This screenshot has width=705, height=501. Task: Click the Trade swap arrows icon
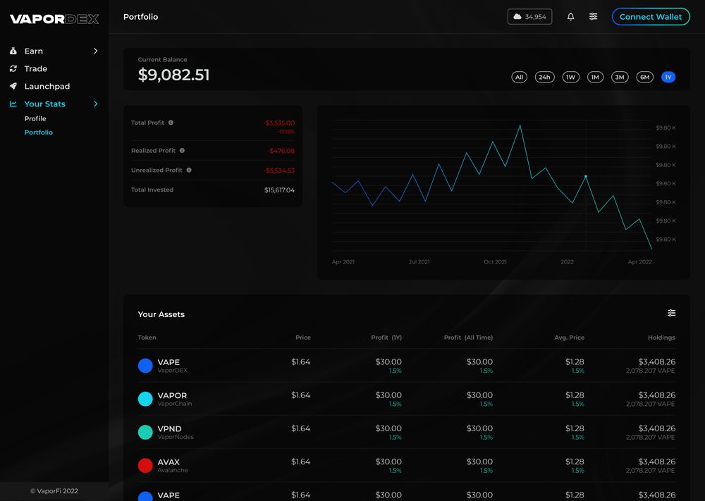tap(16, 68)
